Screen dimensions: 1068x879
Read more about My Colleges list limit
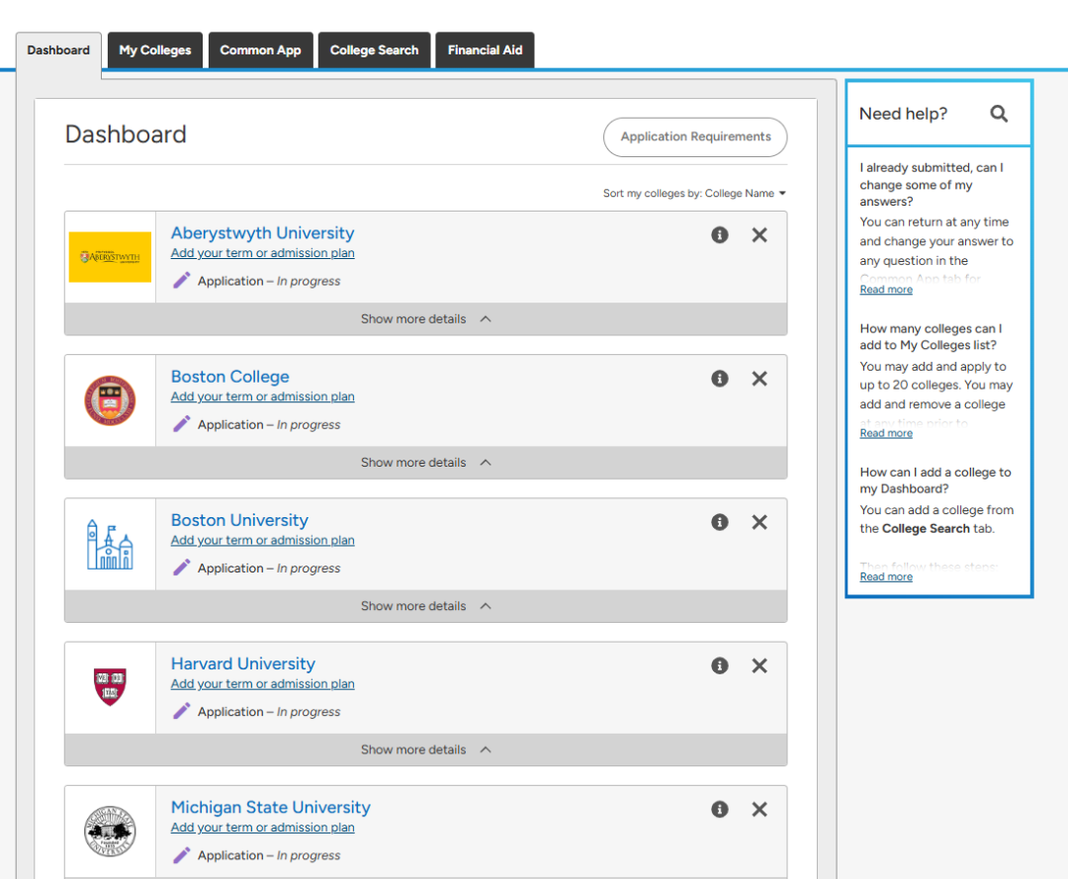886,433
